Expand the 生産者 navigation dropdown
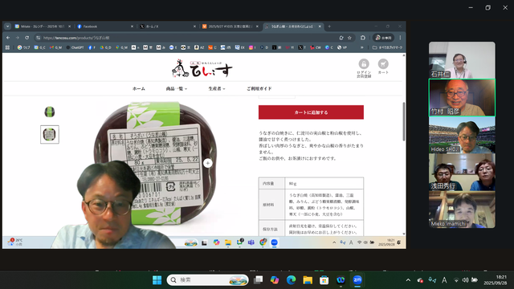 point(217,89)
